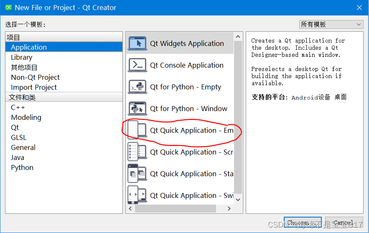Select Application in the project list

(x=64, y=47)
